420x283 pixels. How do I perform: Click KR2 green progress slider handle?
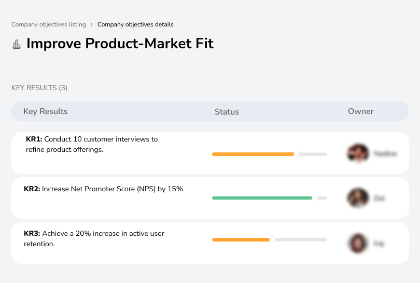click(x=315, y=198)
